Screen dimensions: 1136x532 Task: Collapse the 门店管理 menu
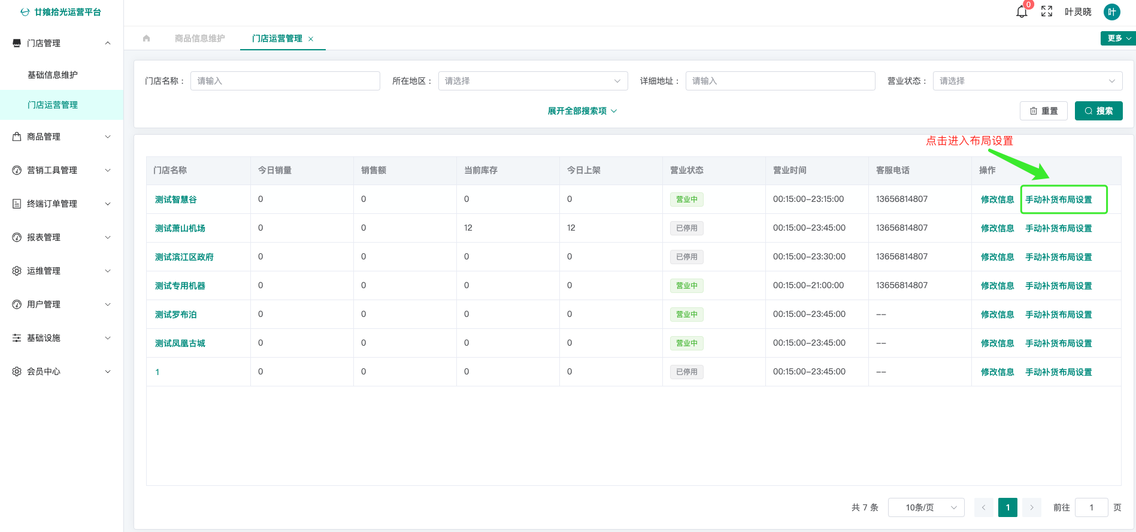[x=62, y=43]
